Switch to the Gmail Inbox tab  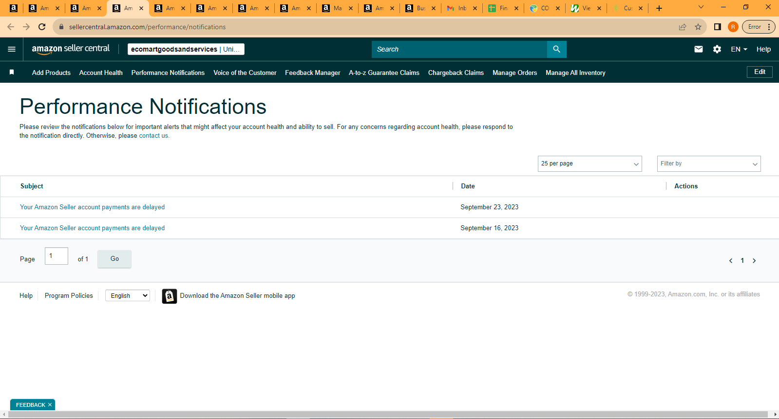coord(462,8)
